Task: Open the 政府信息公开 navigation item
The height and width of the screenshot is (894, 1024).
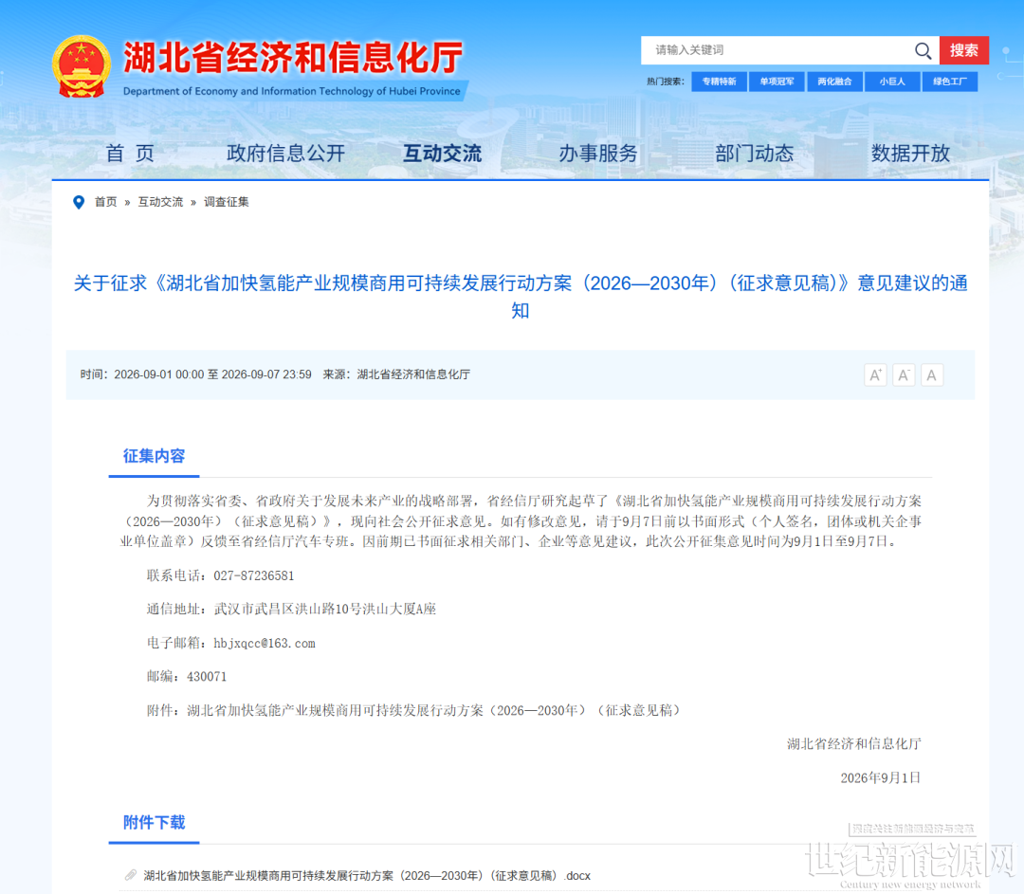Action: 286,154
